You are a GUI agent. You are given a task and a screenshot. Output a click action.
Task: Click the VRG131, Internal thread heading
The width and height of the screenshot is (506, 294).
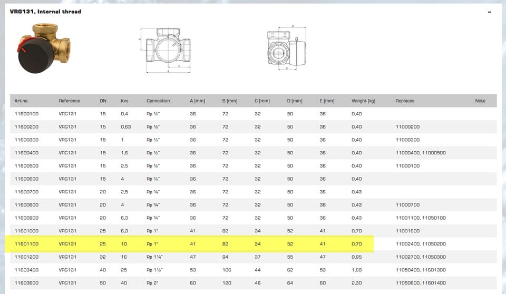pos(45,12)
